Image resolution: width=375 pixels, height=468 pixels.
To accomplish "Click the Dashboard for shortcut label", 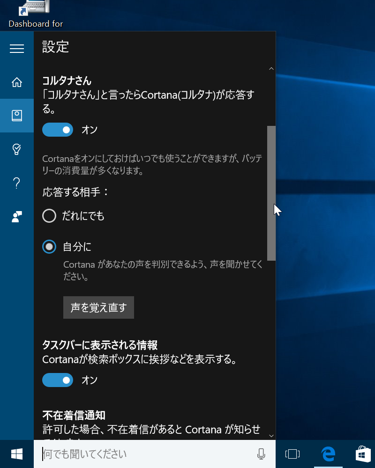I will tap(36, 23).
